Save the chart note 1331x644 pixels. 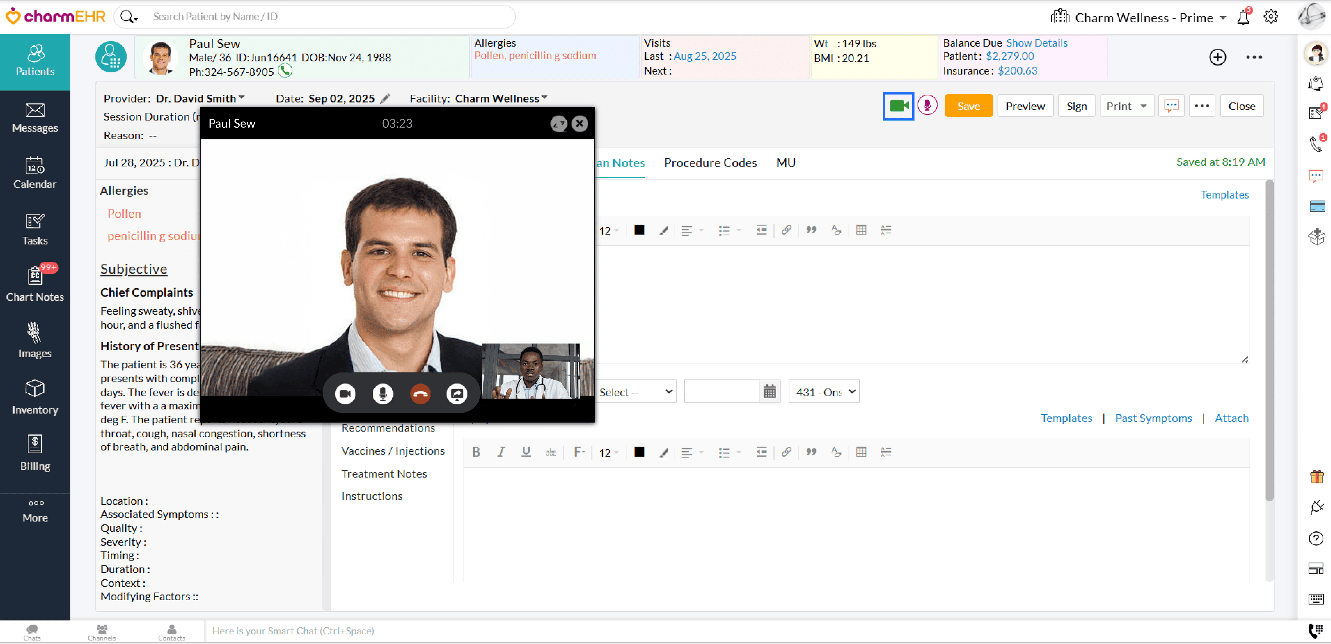pyautogui.click(x=968, y=105)
